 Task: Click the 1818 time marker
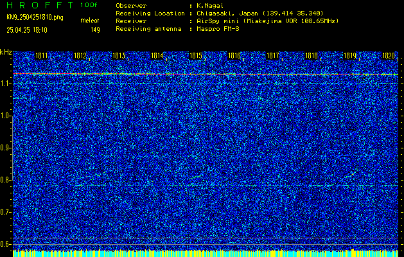point(312,55)
